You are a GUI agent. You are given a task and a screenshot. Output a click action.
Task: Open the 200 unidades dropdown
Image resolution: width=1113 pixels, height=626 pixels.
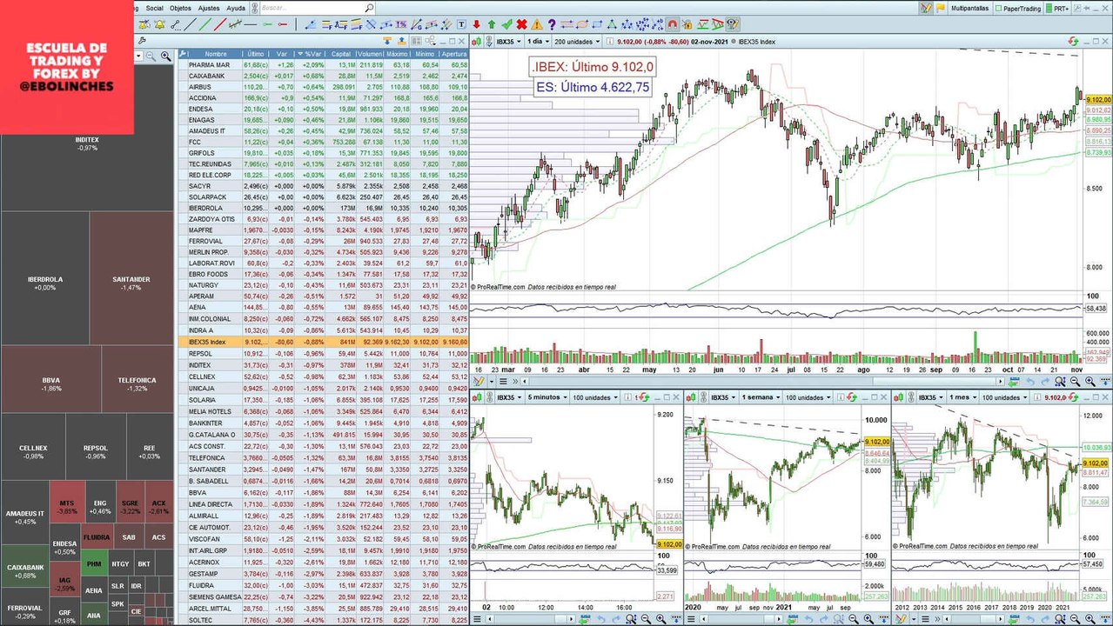click(x=577, y=41)
